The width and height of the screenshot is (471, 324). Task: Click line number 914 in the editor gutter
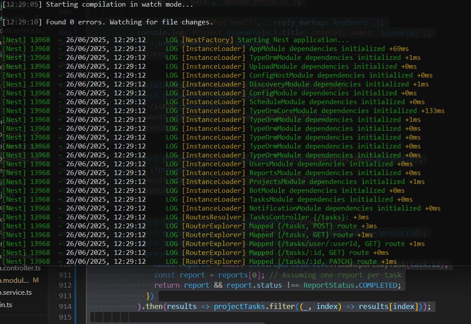point(65,307)
